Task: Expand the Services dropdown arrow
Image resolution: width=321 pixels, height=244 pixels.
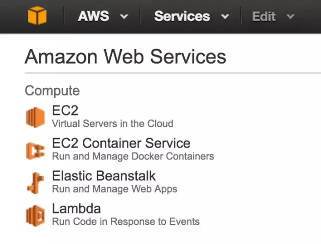Action: click(x=225, y=16)
